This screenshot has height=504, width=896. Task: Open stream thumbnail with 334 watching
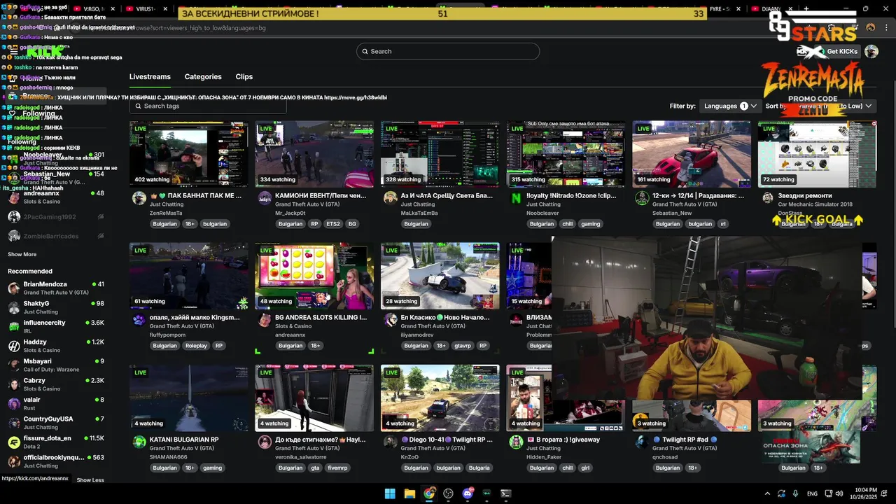click(x=314, y=154)
